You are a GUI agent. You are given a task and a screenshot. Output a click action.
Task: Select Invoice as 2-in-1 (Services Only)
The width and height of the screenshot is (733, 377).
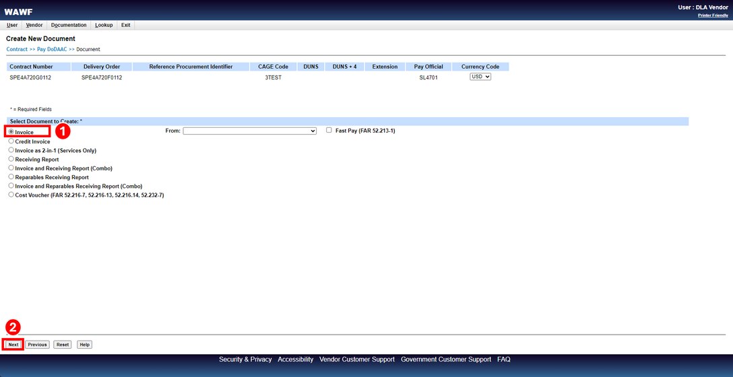11,150
